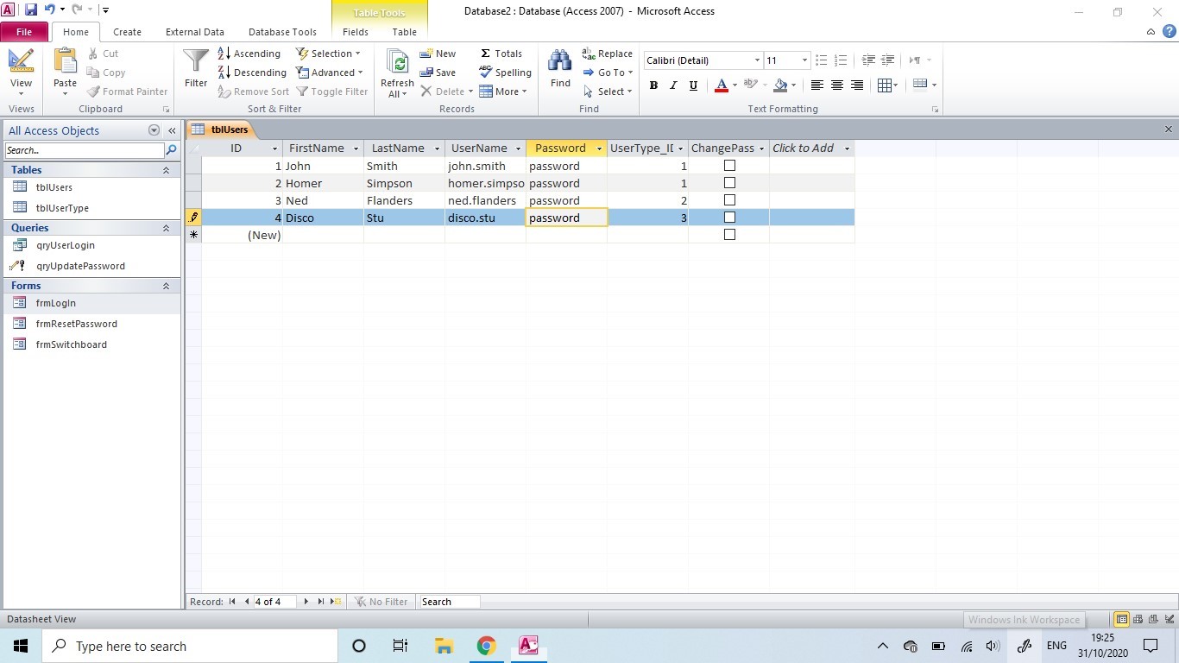The height and width of the screenshot is (663, 1179).
Task: Click the Paste clipboard icon
Action: [x=65, y=60]
